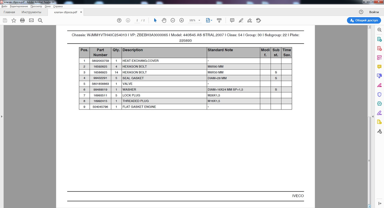Zoom in with plus button
Screen dimensions: 384x208
181,20
